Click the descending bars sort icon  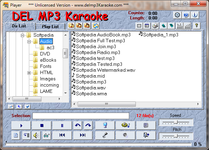coord(179,26)
